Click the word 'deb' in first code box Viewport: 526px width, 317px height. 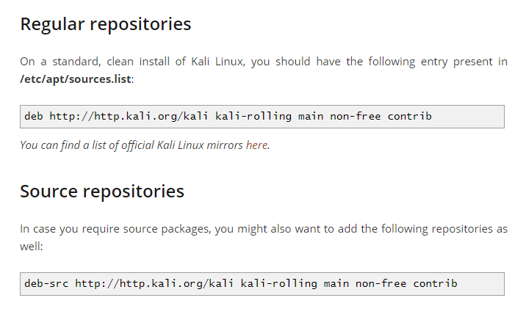coord(34,116)
